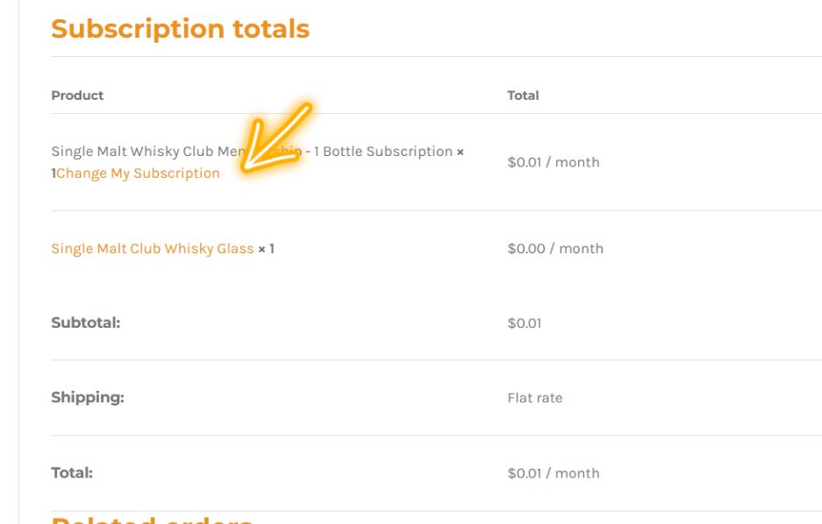Click the membership row's "$0.01 / month" price
Image resolution: width=822 pixels, height=524 pixels.
pos(553,162)
